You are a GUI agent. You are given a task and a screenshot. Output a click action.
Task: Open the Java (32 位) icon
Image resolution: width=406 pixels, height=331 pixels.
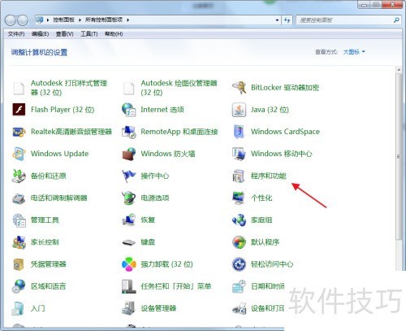tap(239, 110)
